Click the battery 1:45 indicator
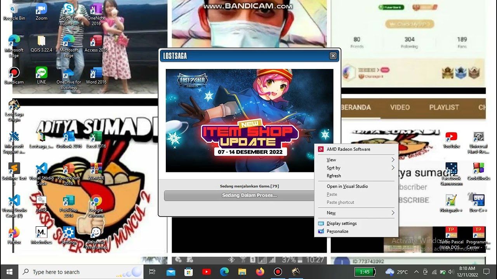The height and width of the screenshot is (279, 497). click(365, 272)
